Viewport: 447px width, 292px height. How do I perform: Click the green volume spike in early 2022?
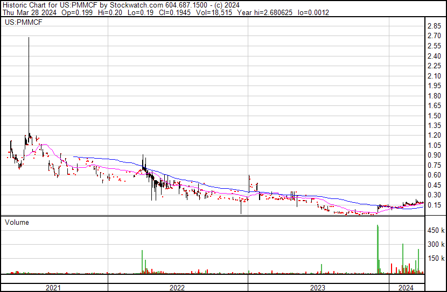coord(142,262)
